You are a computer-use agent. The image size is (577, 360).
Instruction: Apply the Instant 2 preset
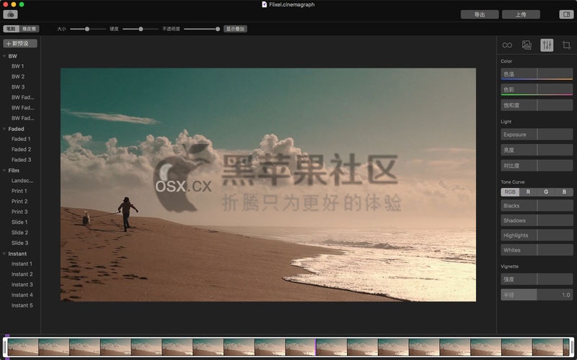click(22, 274)
